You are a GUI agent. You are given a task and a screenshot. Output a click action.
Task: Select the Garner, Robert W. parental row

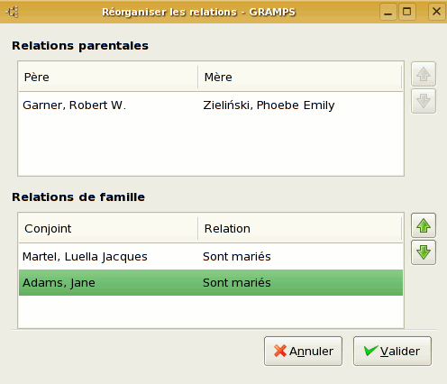tap(211, 105)
